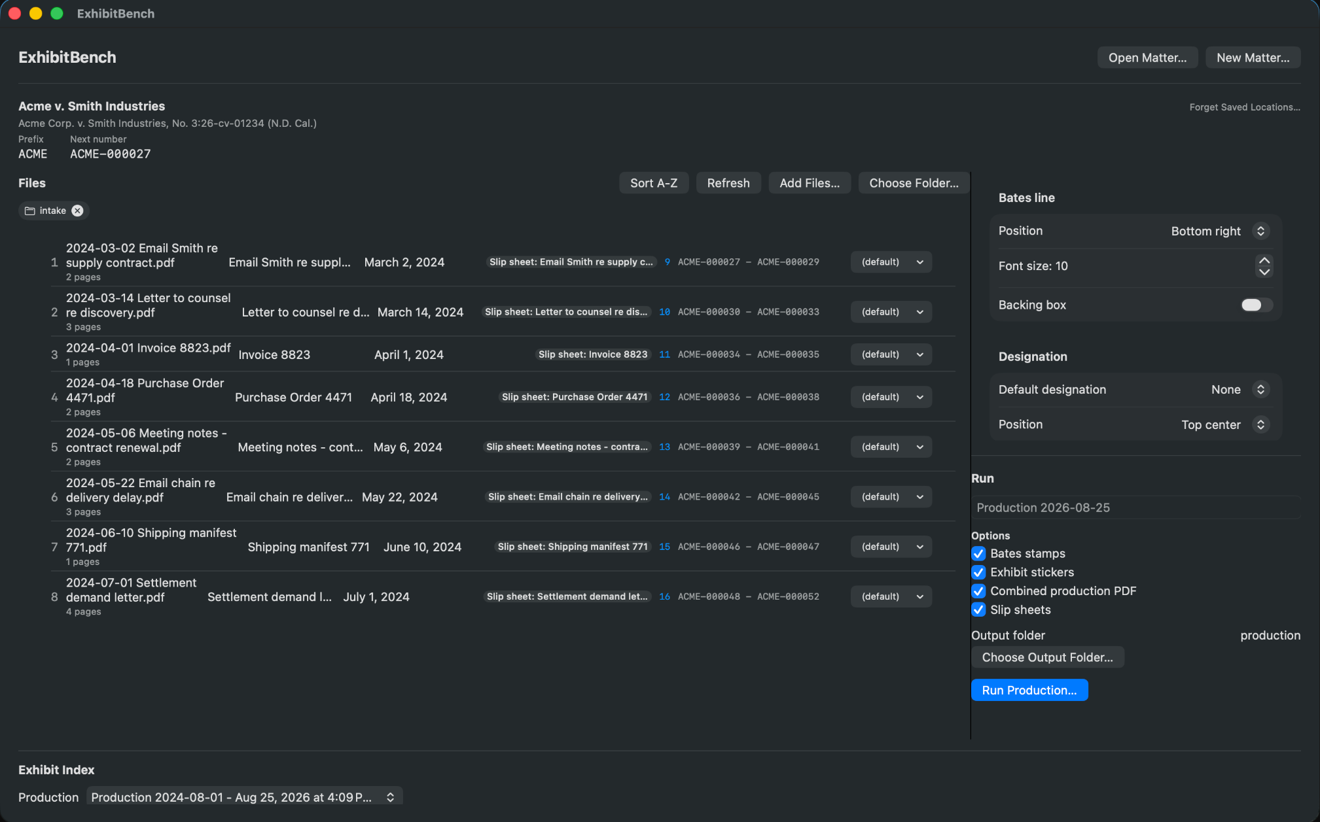Screen dimensions: 1320x822
Task: Click Choose Folder button
Action: (914, 183)
